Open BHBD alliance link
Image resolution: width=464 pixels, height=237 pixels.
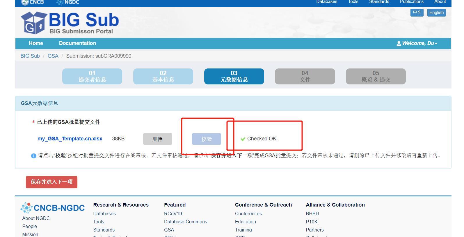312,214
